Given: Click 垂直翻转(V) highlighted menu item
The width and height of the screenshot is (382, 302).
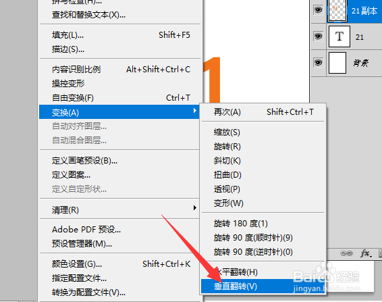Looking at the screenshot, I should click(x=263, y=286).
